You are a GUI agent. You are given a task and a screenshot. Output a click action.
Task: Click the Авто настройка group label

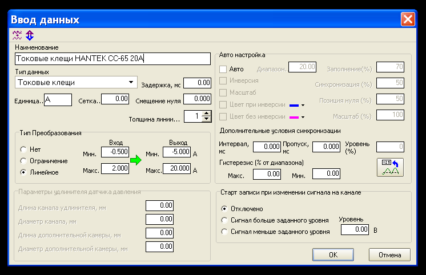pos(242,55)
